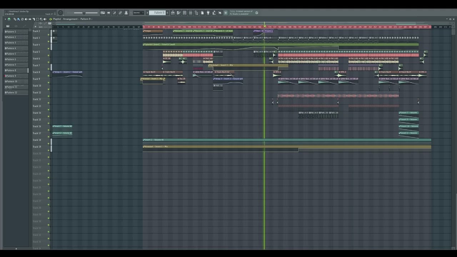Click the master pitch slider handle
Viewport: 457px width, 257px height.
pos(84,13)
